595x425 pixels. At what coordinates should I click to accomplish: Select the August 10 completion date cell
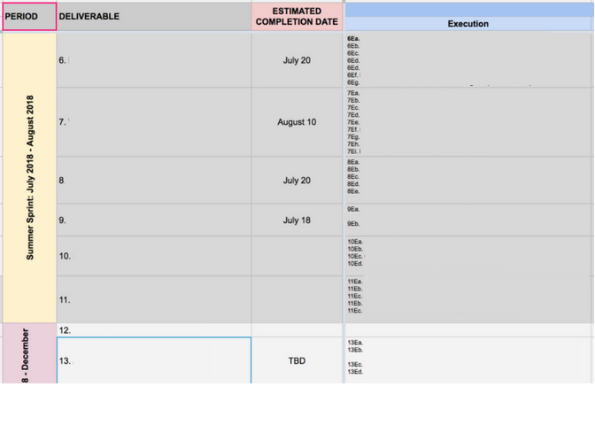pyautogui.click(x=297, y=122)
